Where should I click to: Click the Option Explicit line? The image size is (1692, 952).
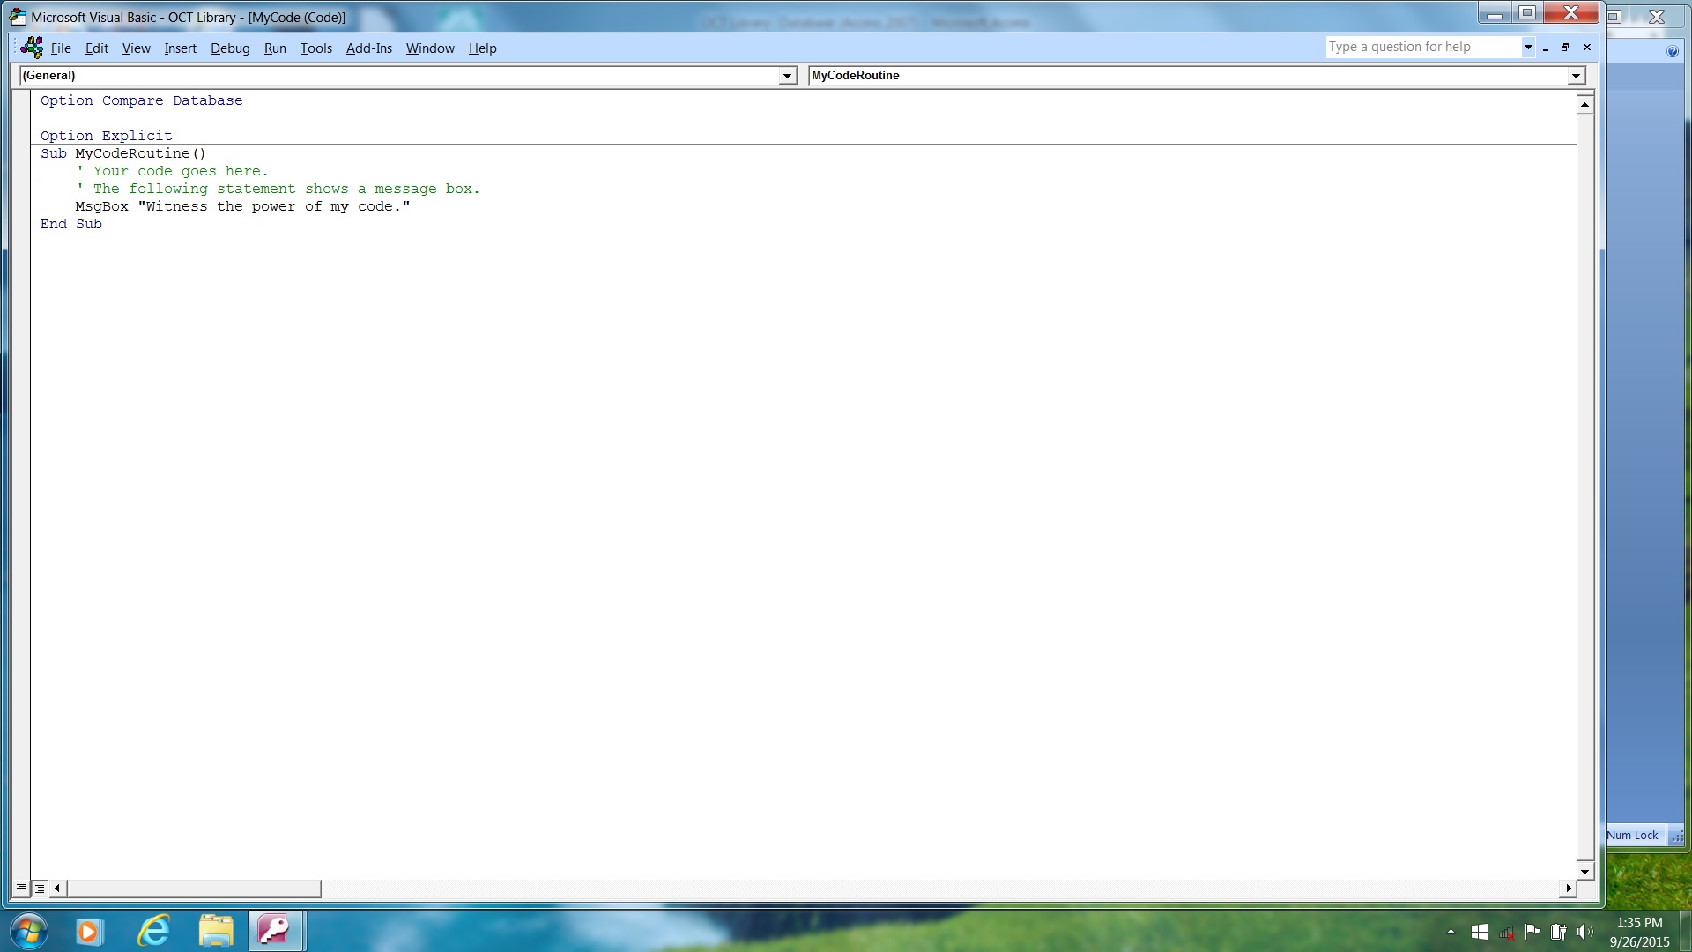click(106, 136)
